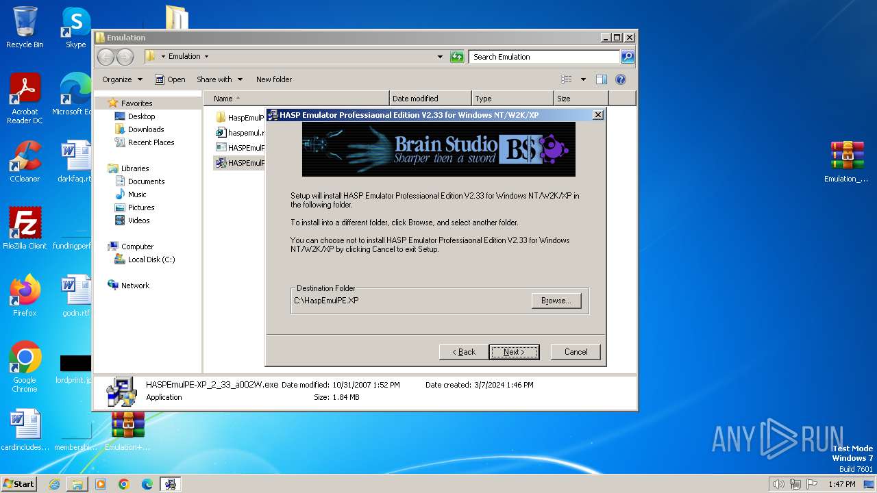
Task: Open Share with dropdown
Action: (219, 79)
